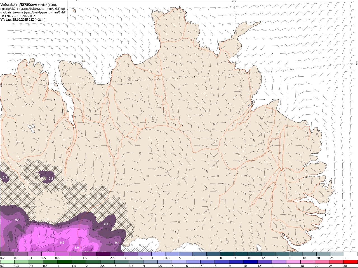Select lower legend light violet swatch between 14 and 16

(x=279, y=262)
